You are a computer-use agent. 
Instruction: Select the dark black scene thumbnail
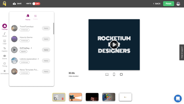[92, 97]
